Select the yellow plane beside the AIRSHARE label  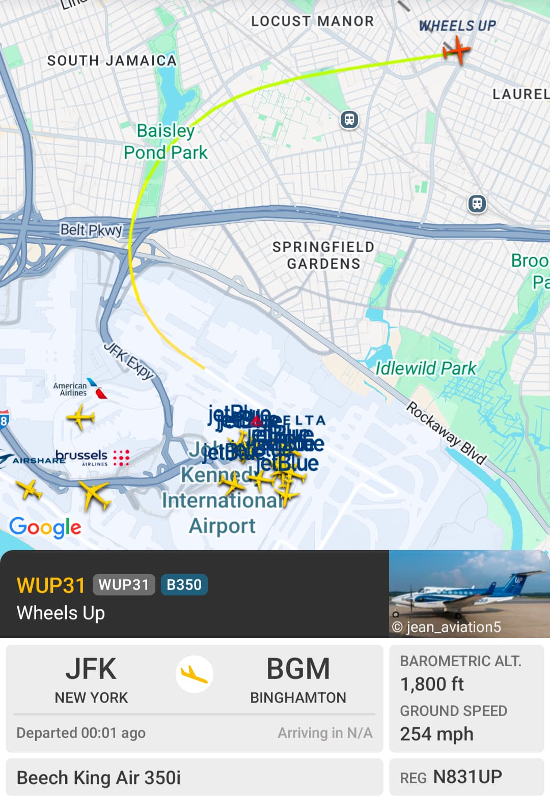[x=30, y=490]
